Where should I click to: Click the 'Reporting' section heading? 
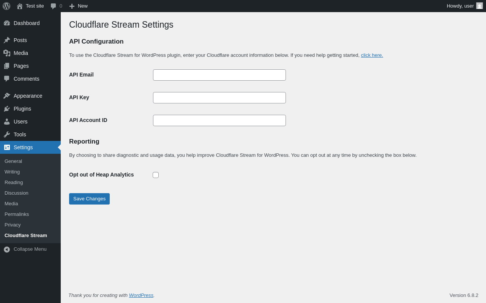[x=84, y=142]
